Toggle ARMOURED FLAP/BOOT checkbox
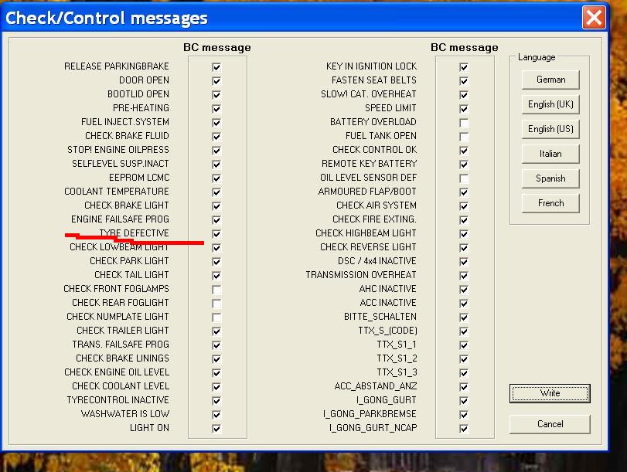Viewport: 627px width, 472px height. (464, 192)
